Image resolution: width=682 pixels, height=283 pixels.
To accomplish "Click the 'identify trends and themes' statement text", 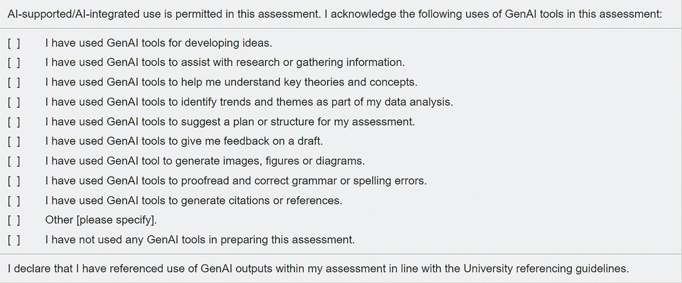I will click(249, 102).
